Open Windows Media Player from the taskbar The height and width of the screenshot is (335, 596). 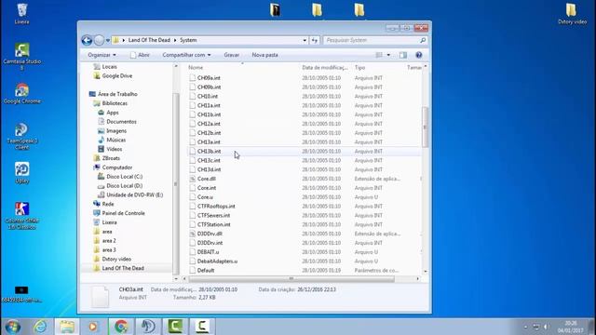[93, 327]
